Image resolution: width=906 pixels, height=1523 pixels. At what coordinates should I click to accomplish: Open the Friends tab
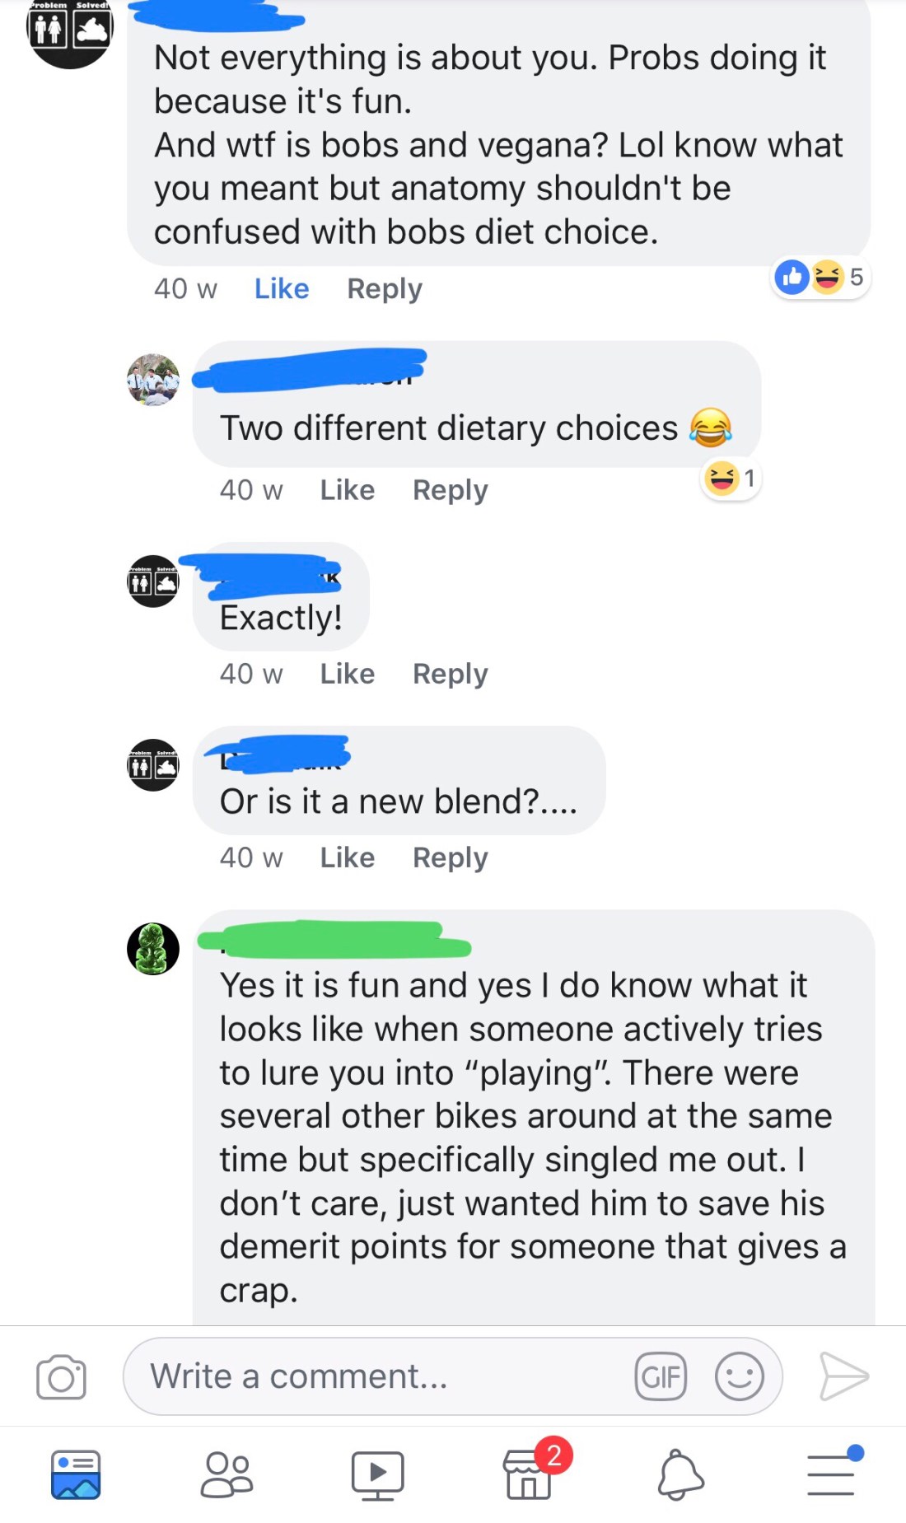[226, 1474]
